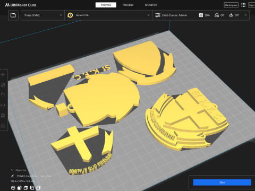Click the support Off icon
Viewport: 255px width, 191px height.
click(x=217, y=15)
